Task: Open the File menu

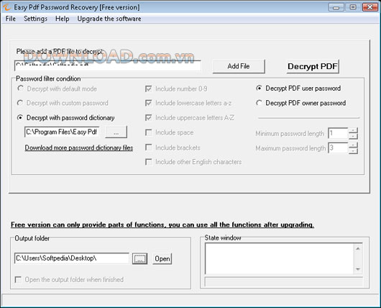Action: point(11,19)
